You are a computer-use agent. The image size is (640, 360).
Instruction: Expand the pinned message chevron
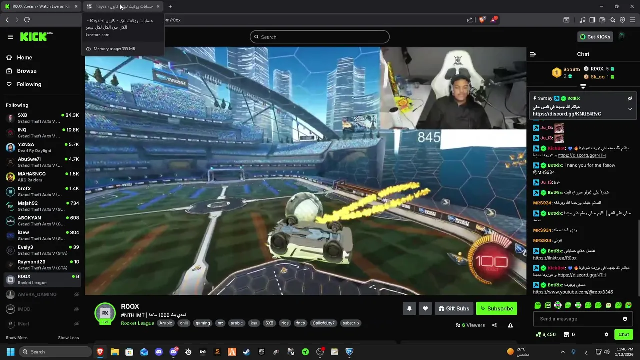630,109
